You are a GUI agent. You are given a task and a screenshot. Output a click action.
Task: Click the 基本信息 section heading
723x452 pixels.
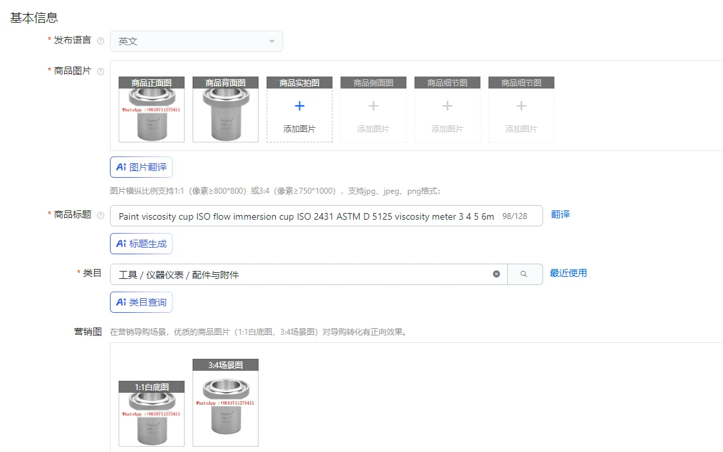34,18
